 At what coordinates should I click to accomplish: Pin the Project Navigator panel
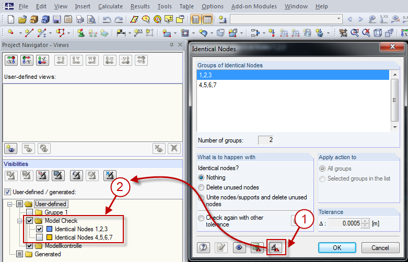click(171, 45)
